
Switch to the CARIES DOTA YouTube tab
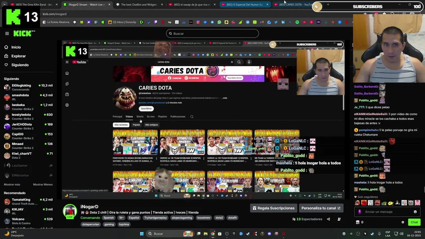tap(295, 5)
